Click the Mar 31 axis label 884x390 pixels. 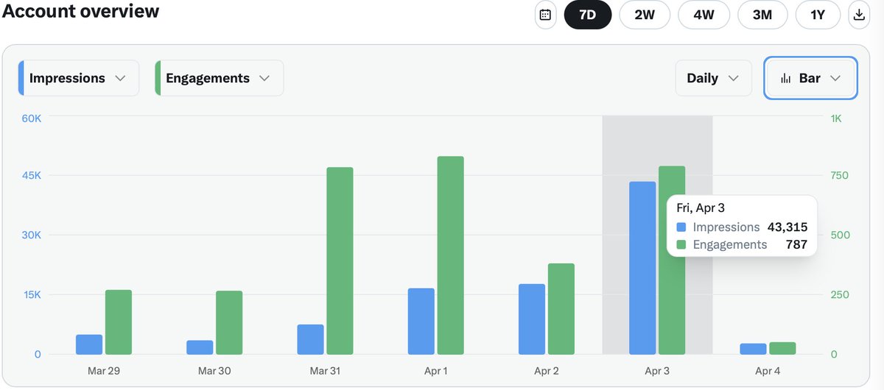325,371
